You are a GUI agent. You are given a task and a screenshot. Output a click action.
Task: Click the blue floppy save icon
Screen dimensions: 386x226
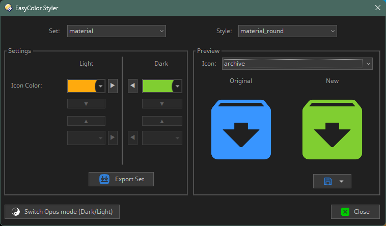coord(327,181)
